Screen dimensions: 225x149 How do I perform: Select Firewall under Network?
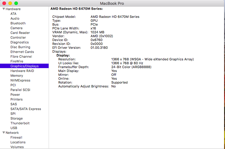click(16, 137)
